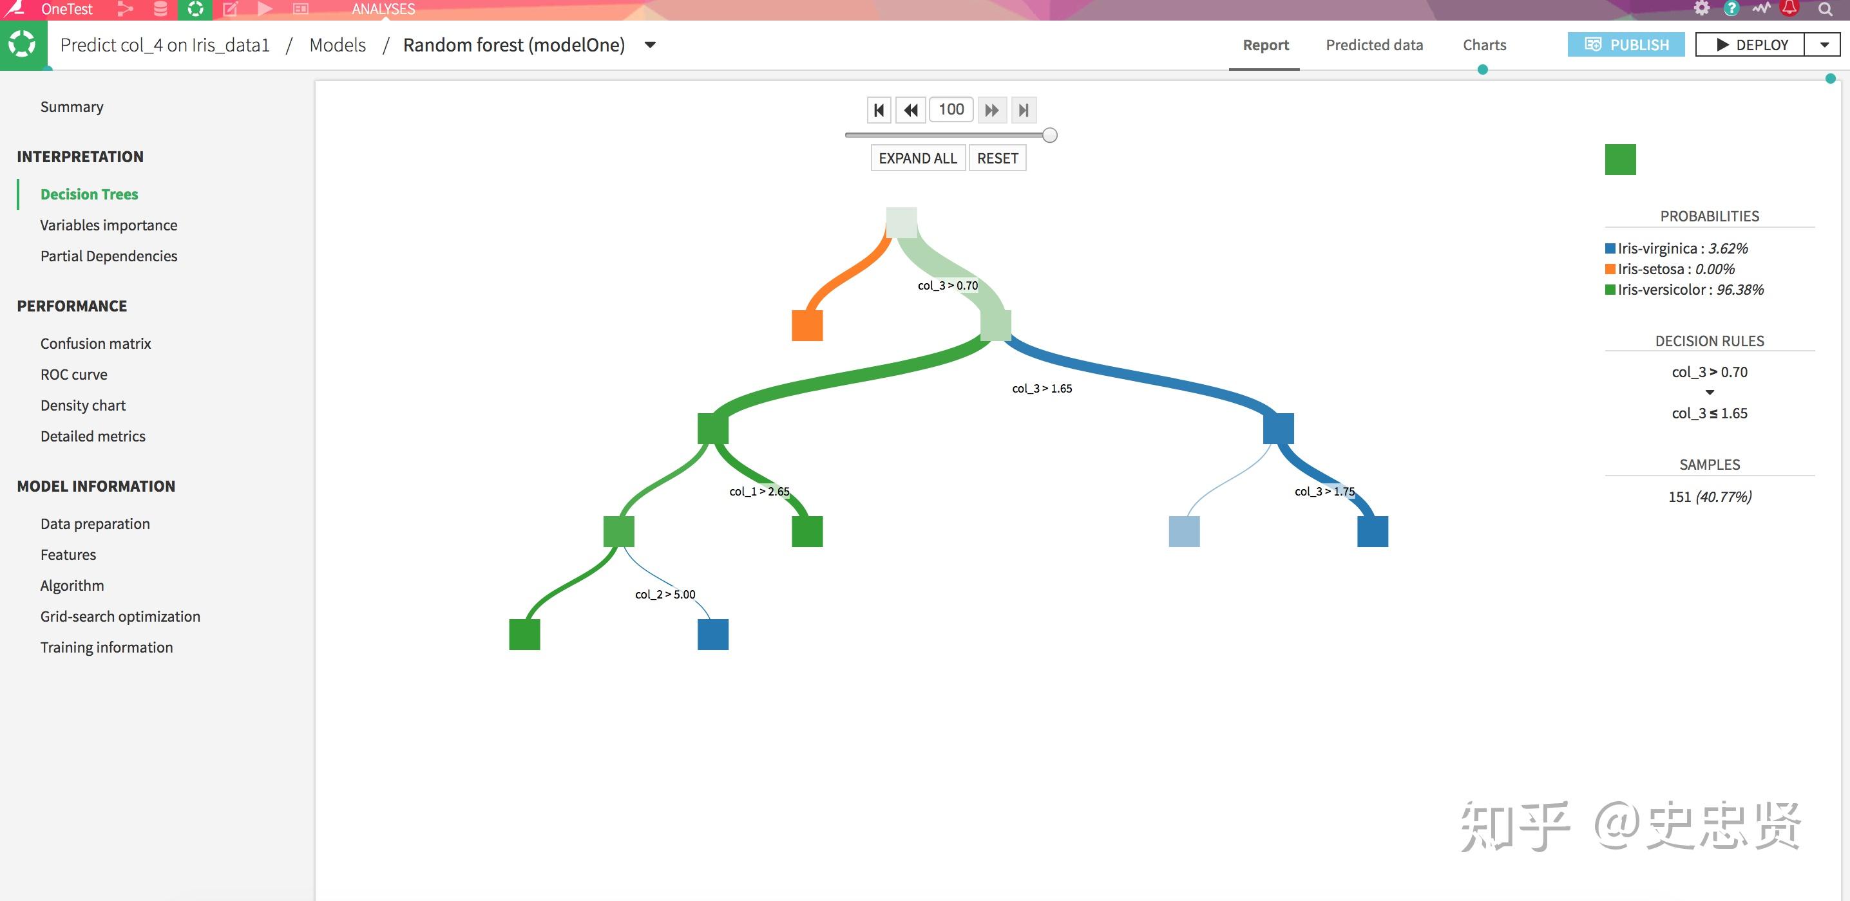
Task: Click the refresh/recycle icon in the top toolbar
Action: coord(195,10)
